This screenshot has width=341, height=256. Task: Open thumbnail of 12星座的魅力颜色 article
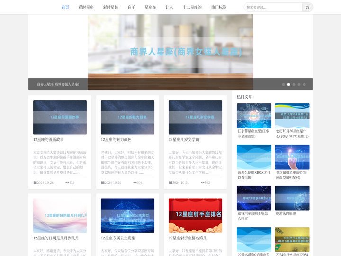pyautogui.click(x=128, y=117)
